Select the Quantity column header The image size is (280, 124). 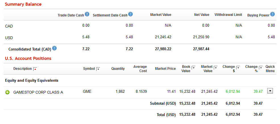pyautogui.click(x=118, y=68)
